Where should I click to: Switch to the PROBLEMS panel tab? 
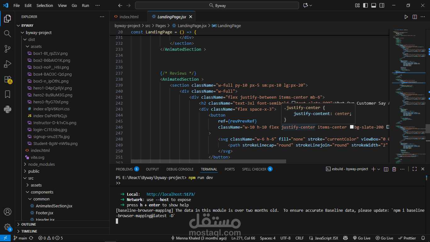127,169
